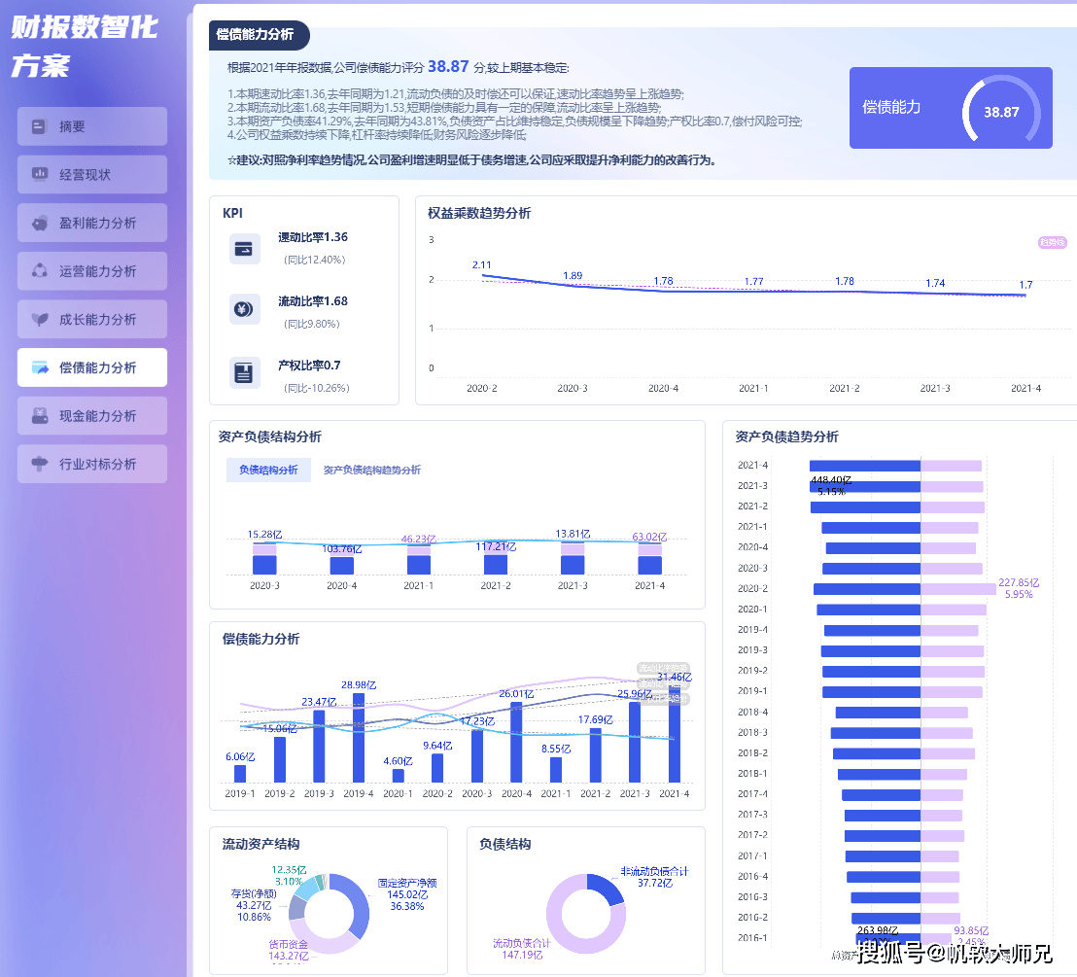Click the 2020-2 purple bar in 资产负债趋势分析
This screenshot has height=977, width=1077.
957,588
